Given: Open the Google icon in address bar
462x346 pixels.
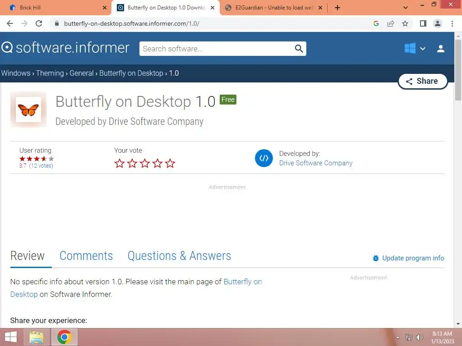Looking at the screenshot, I should [x=376, y=23].
